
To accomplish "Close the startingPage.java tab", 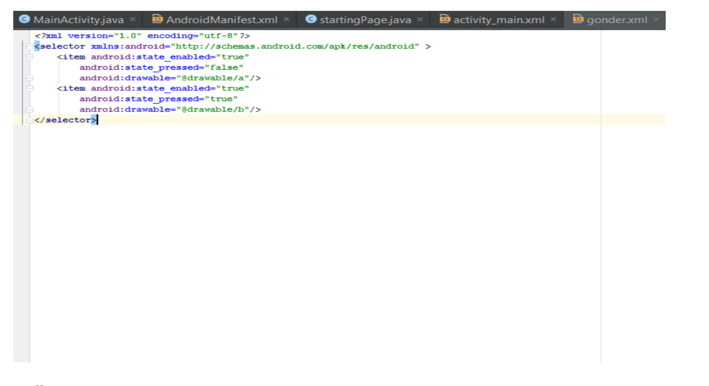I will (x=420, y=20).
